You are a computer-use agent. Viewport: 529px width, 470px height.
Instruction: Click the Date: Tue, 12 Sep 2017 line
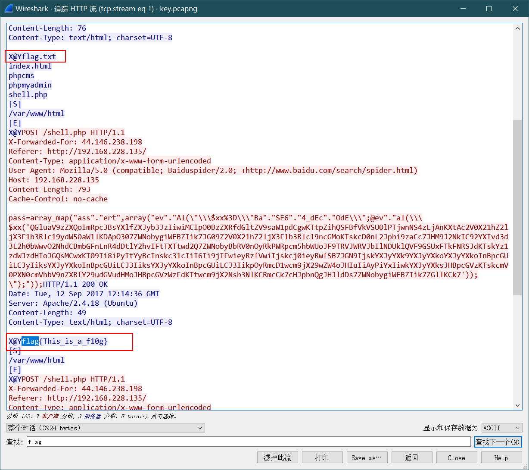[x=84, y=294]
